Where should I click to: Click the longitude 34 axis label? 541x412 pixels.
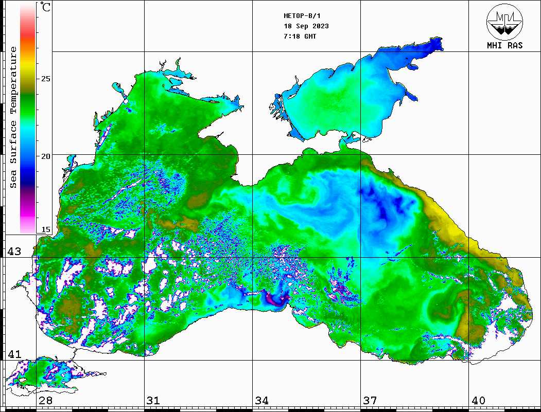coord(261,401)
